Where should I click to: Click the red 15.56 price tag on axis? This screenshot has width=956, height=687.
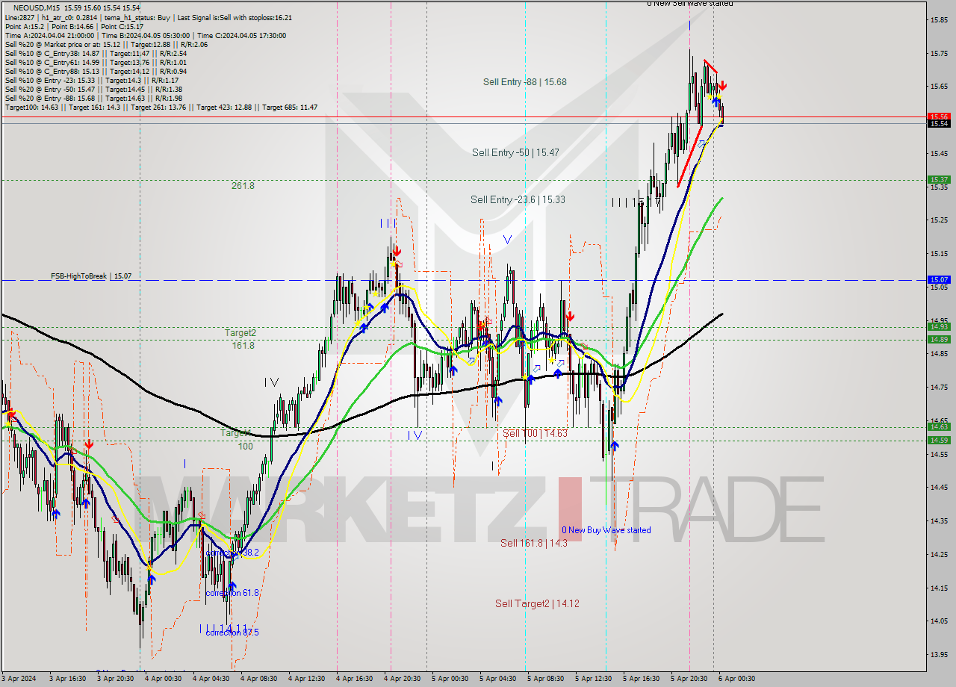click(x=939, y=116)
